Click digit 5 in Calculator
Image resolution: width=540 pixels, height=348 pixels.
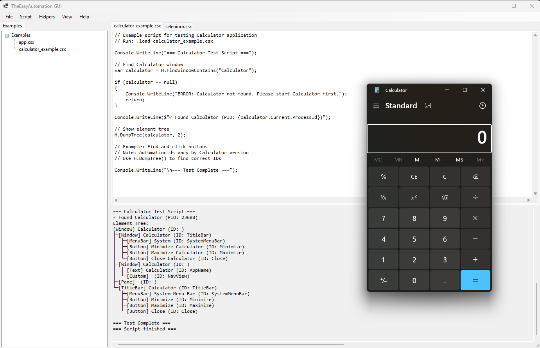[x=414, y=239]
